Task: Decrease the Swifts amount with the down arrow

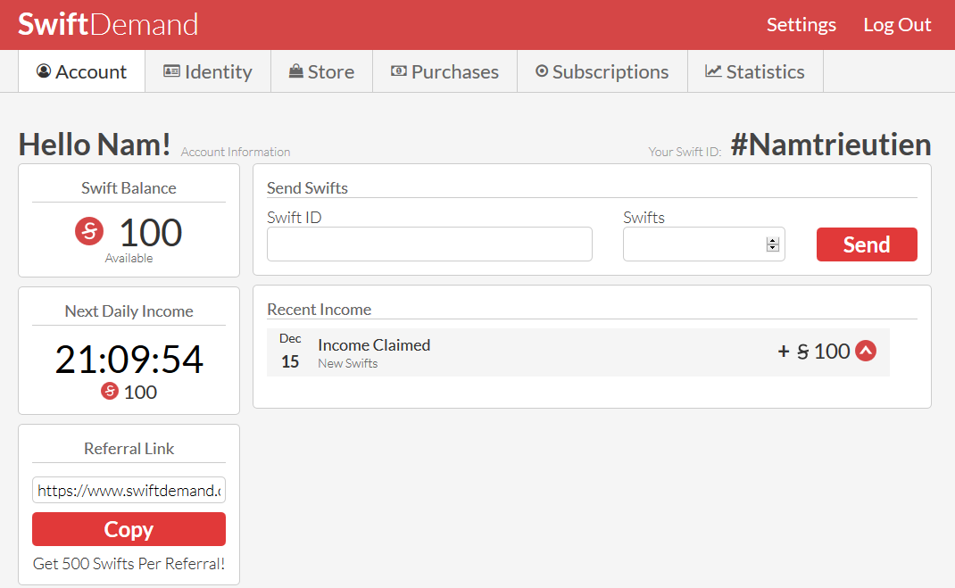Action: [x=773, y=248]
